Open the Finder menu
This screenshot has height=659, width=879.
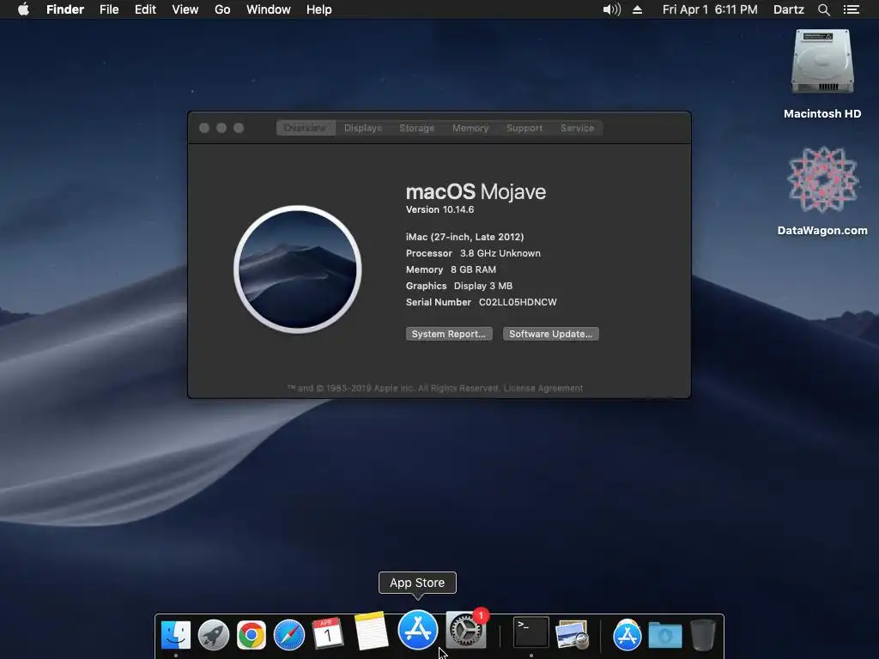click(65, 9)
